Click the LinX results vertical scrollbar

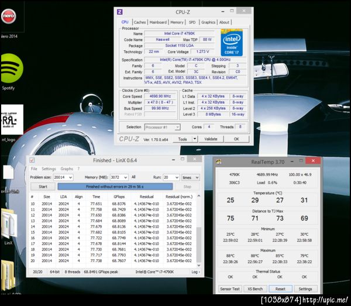coord(198,244)
